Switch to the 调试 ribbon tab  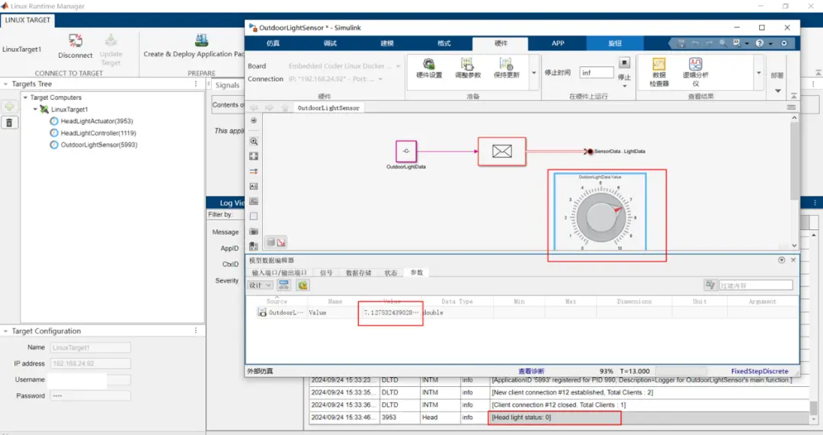[330, 43]
